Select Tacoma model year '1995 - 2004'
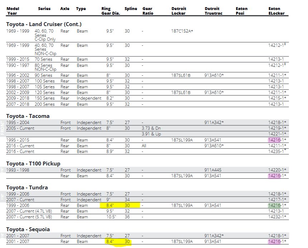The width and height of the screenshot is (308, 248). [18, 123]
